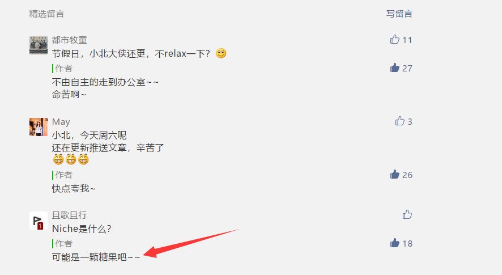Click the username May
Image resolution: width=502 pixels, height=275 pixels.
(61, 122)
